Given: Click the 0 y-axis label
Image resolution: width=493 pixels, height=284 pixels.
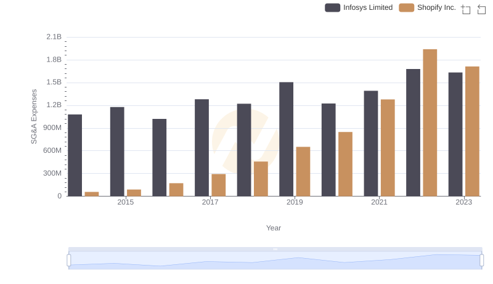Looking at the screenshot, I should (59, 196).
